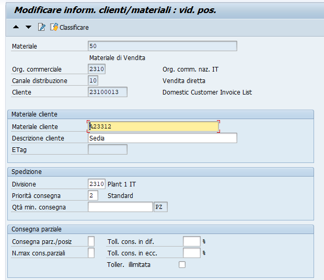Screen dimensions: 324x280
Task: Click the Qtà min. consegna field
Action: tap(120, 207)
